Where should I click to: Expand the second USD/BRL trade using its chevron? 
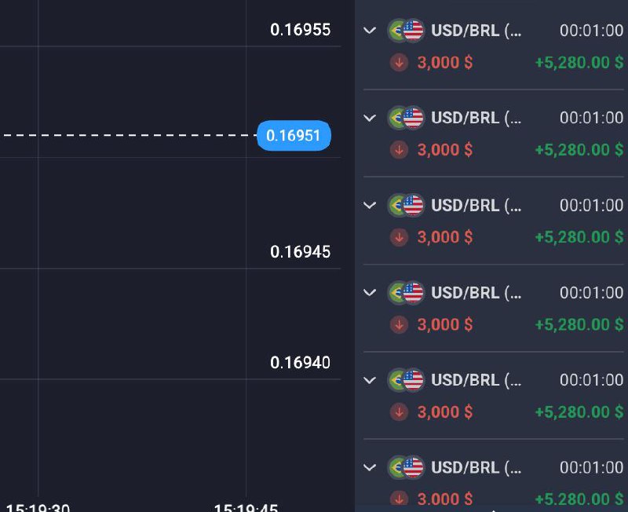click(x=370, y=118)
